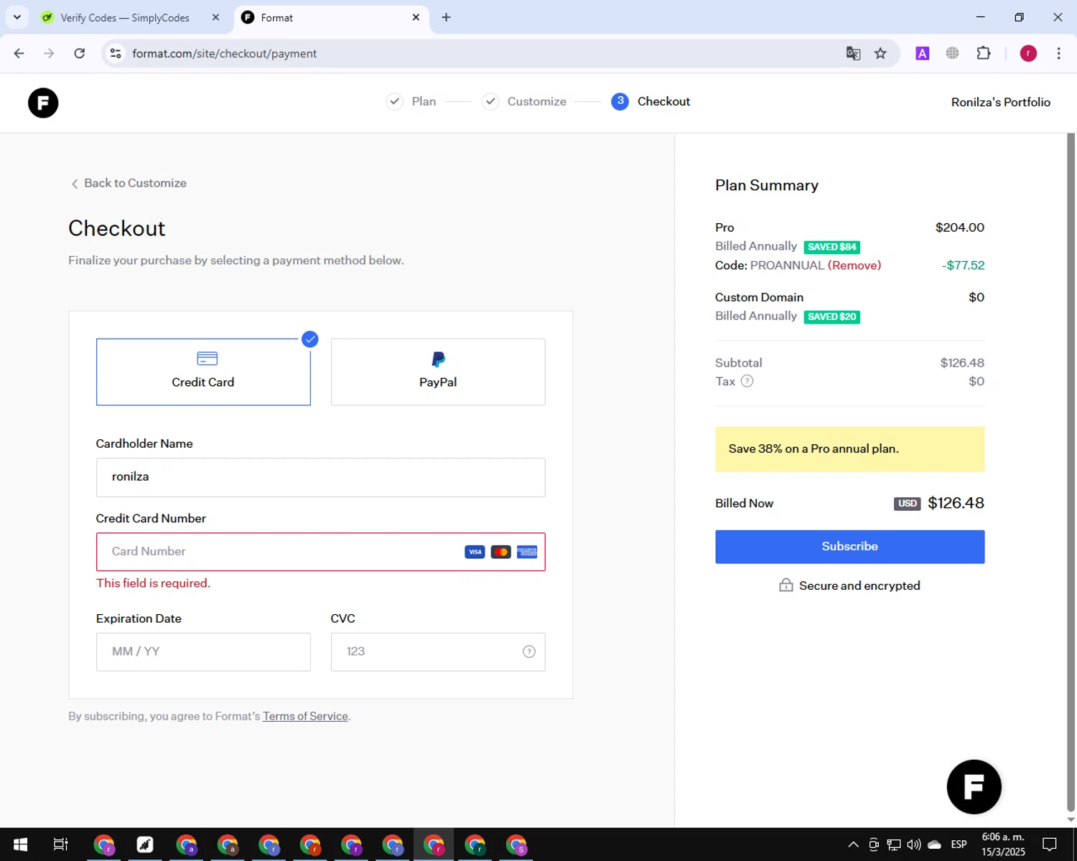Open Task View on the taskbar
The height and width of the screenshot is (861, 1077).
click(61, 844)
